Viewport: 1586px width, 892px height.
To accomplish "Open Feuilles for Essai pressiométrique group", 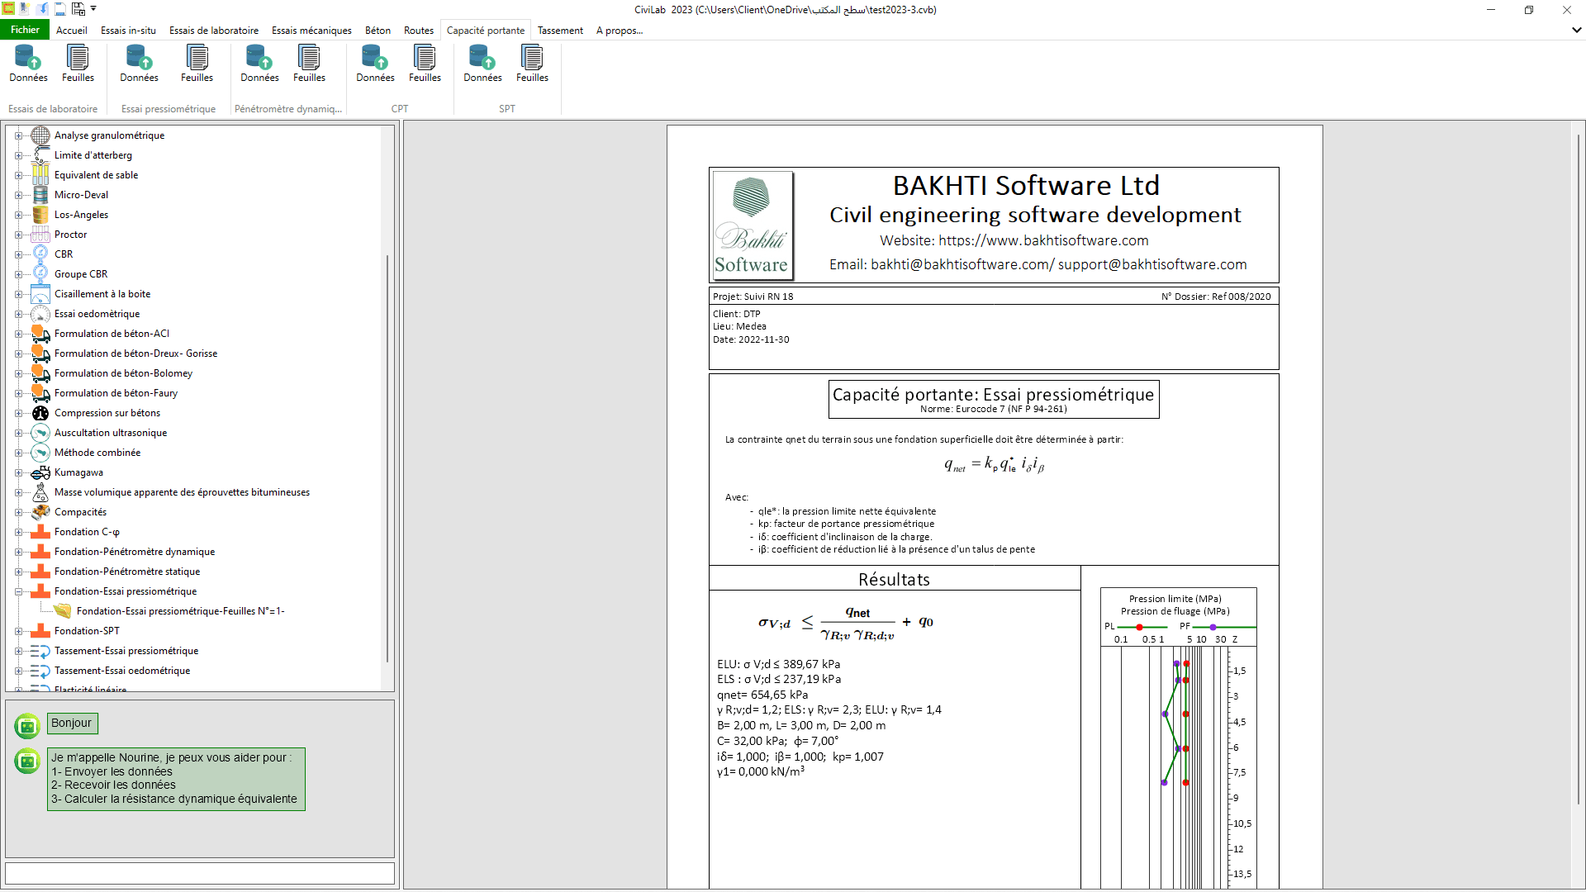I will pyautogui.click(x=197, y=64).
